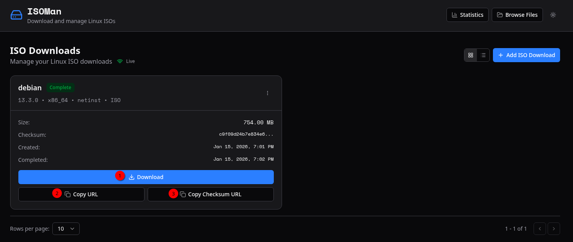Click the copy icon beside Copy URL
The width and height of the screenshot is (573, 242).
click(68, 194)
